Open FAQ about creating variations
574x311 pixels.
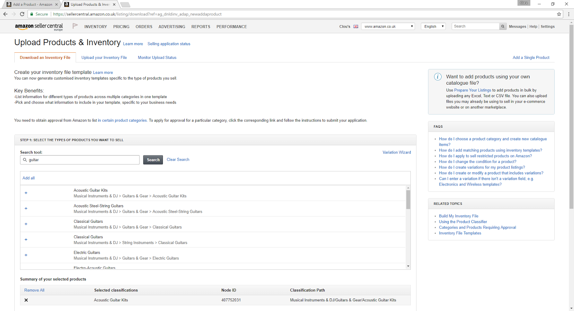(x=482, y=168)
